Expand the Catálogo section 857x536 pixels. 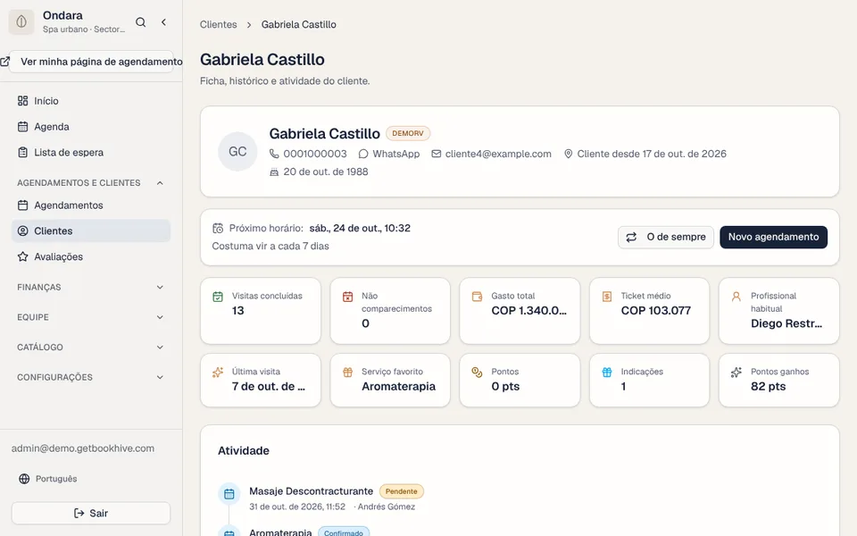[x=91, y=348]
